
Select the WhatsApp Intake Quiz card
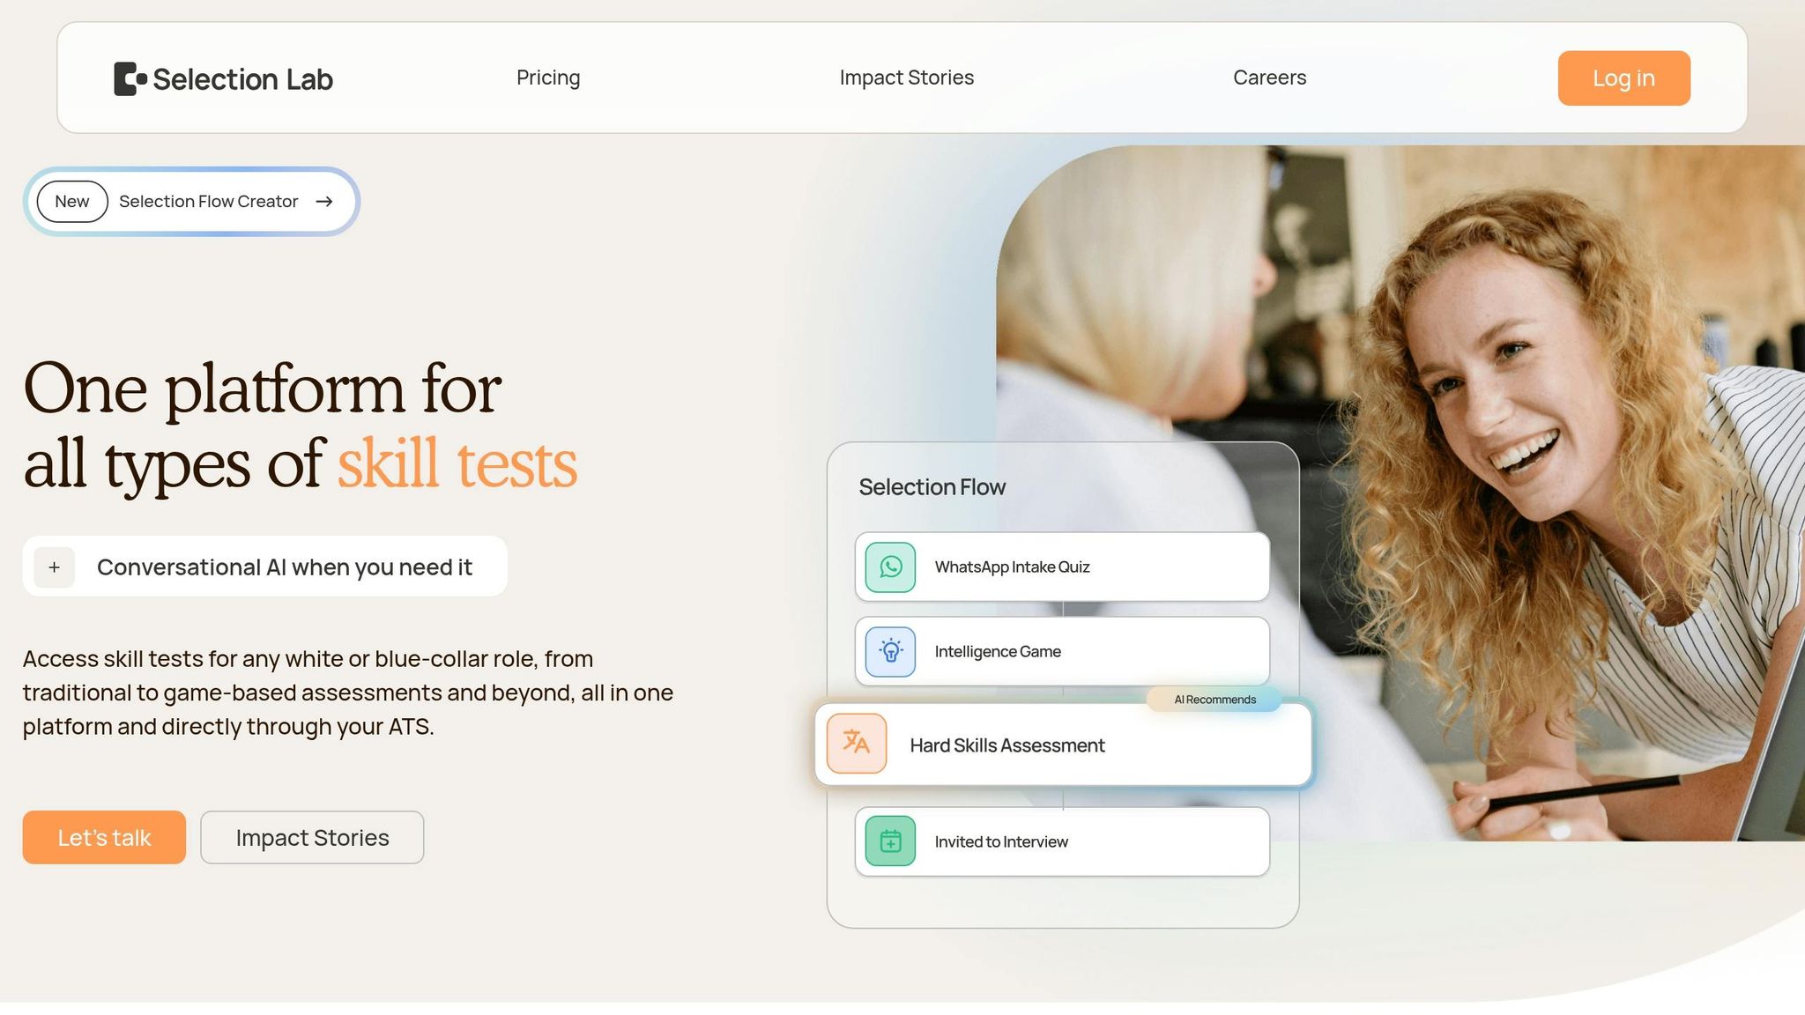pyautogui.click(x=1062, y=567)
